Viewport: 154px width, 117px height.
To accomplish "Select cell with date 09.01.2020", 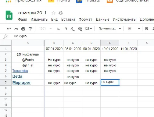I will click(91, 49).
